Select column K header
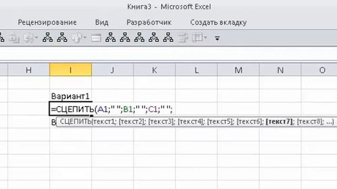The height and width of the screenshot is (189, 337). (154, 69)
